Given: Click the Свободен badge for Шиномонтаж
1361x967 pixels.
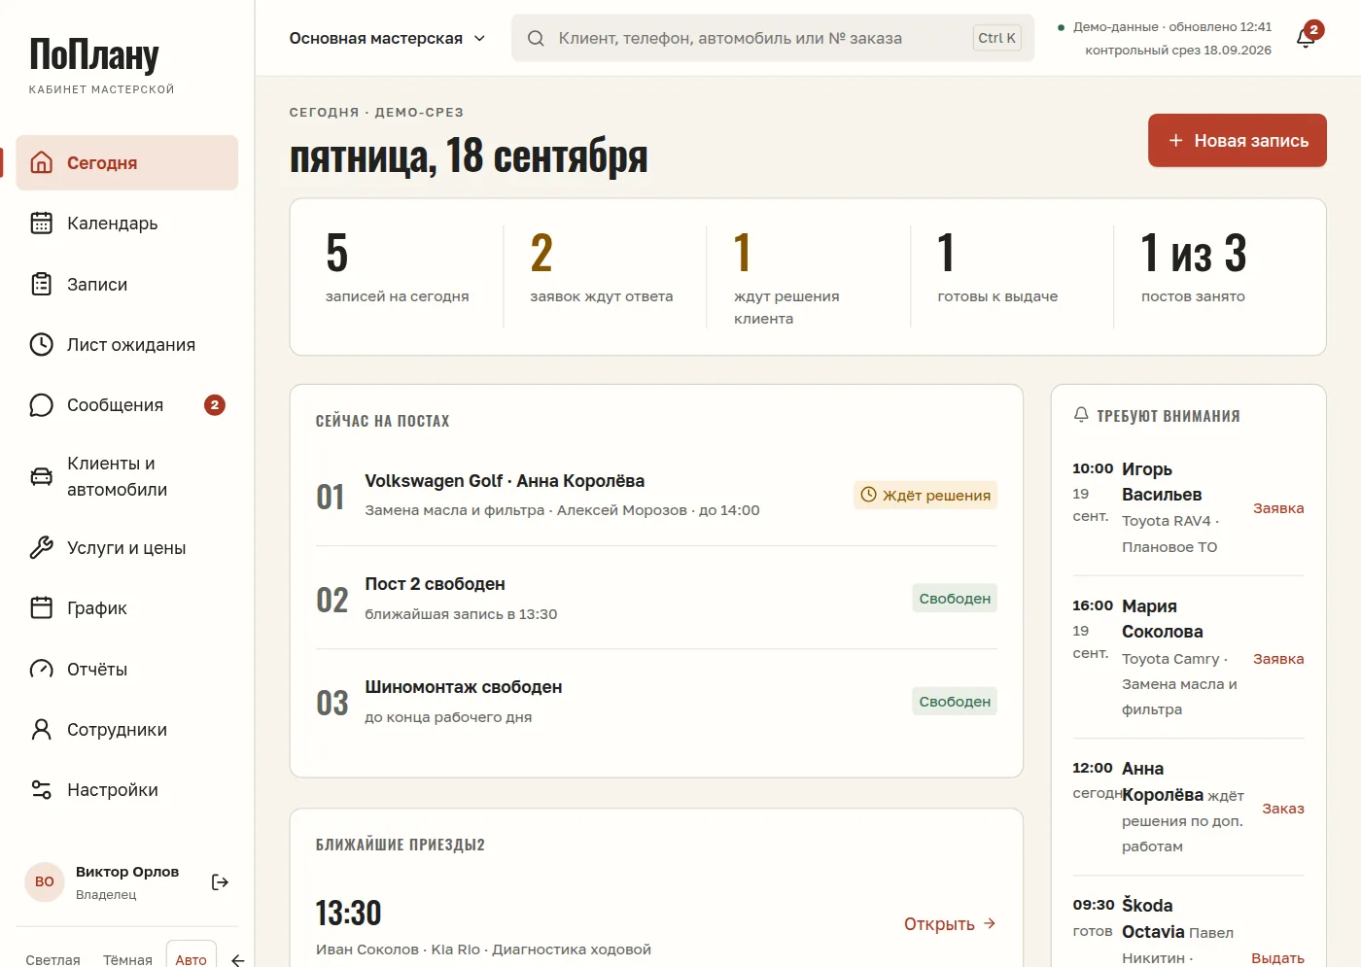Looking at the screenshot, I should pyautogui.click(x=955, y=702).
